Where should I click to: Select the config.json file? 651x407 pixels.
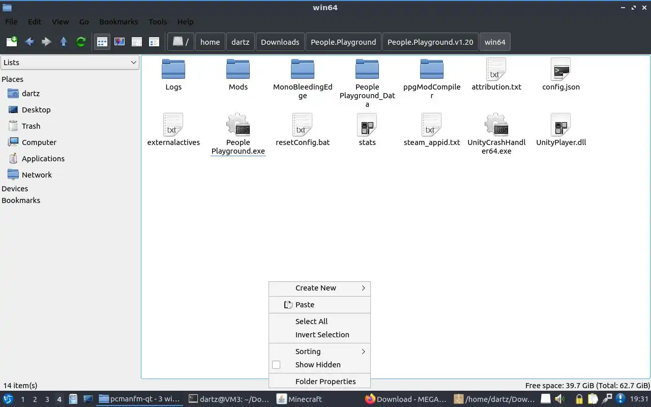pos(561,74)
